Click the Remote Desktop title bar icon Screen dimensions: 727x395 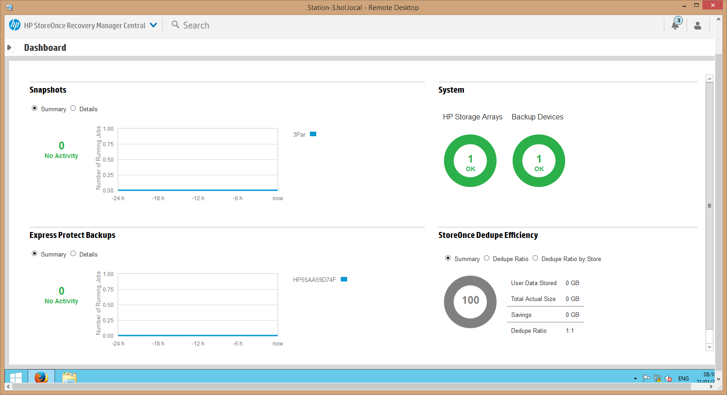[9, 7]
